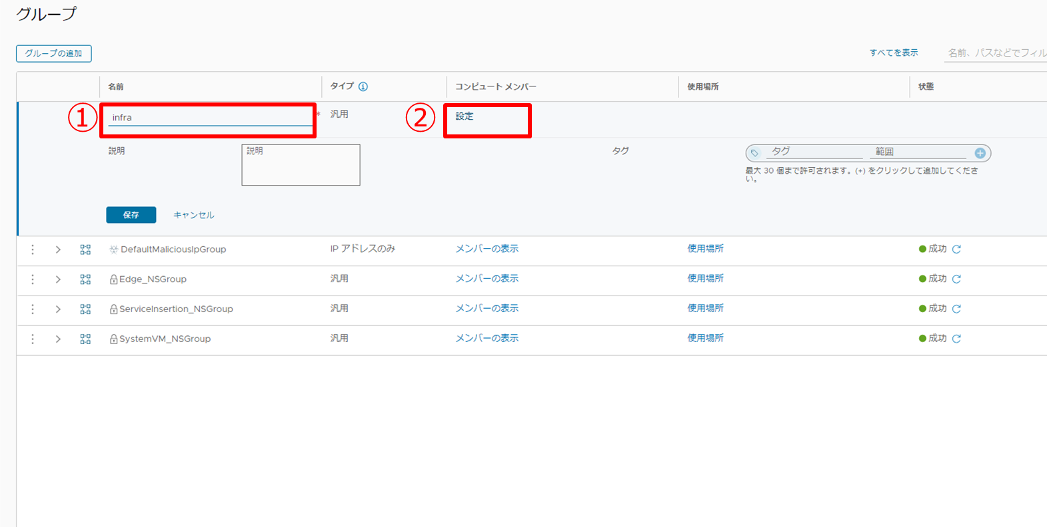The height and width of the screenshot is (527, 1047).
Task: Refresh status of Edge_NSGroup row
Action: [956, 279]
